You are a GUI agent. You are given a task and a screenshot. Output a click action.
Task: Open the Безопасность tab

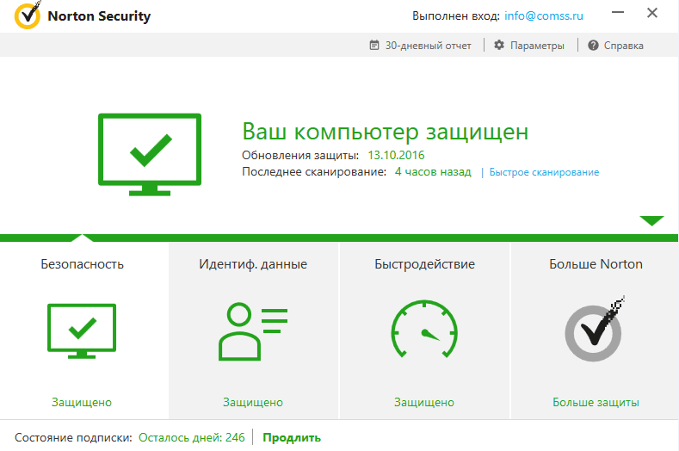84,331
